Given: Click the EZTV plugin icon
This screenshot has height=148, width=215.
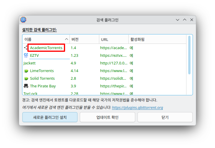Looking at the screenshot, I should (x=26, y=55).
